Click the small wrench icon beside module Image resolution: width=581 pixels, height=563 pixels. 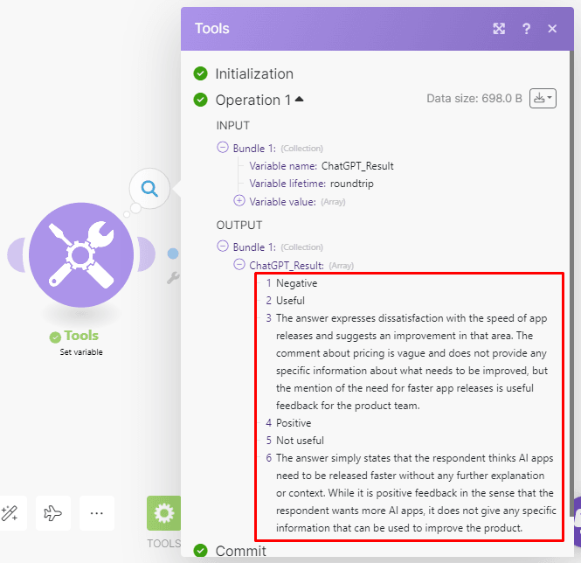pyautogui.click(x=173, y=277)
